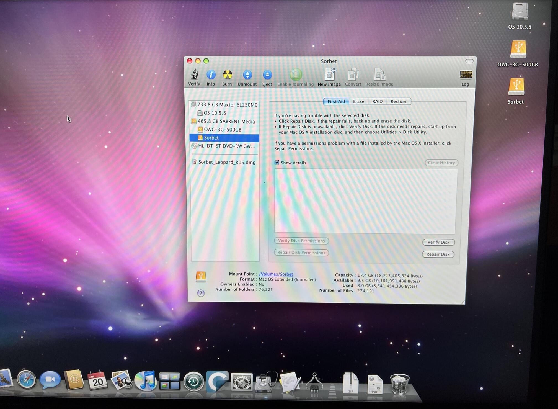Viewport: 558px width, 409px height.
Task: Open System Profiler caliper icon in the Dock
Action: (x=314, y=383)
